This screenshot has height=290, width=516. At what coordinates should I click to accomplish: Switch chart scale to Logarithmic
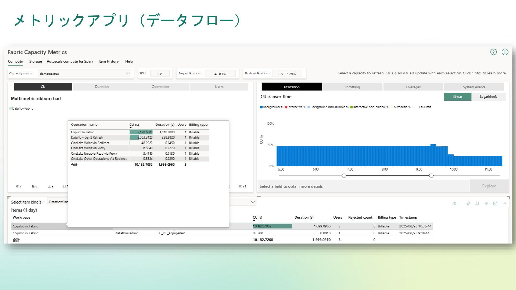[x=488, y=97]
